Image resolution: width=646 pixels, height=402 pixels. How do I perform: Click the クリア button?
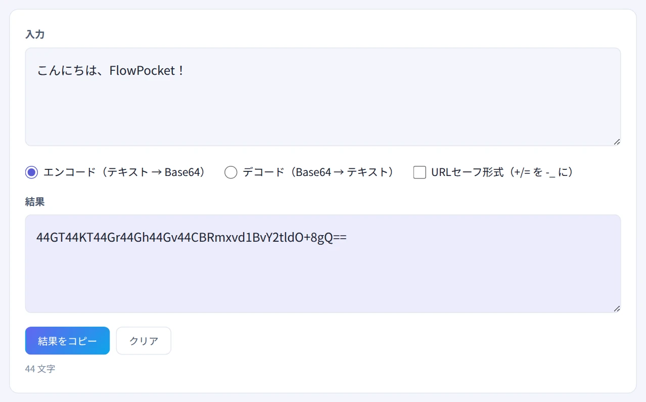point(144,341)
